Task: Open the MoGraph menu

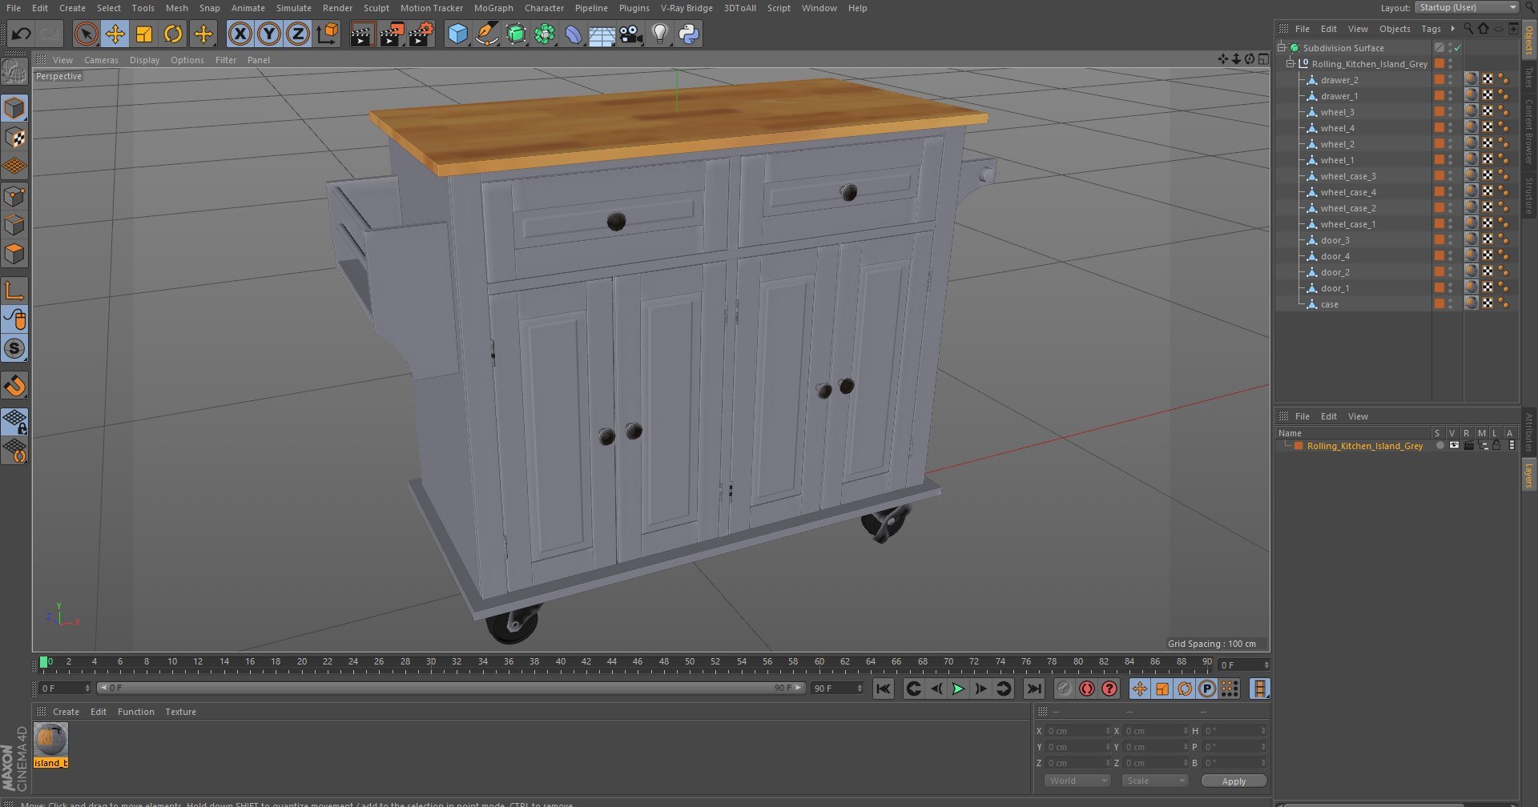Action: pyautogui.click(x=493, y=8)
